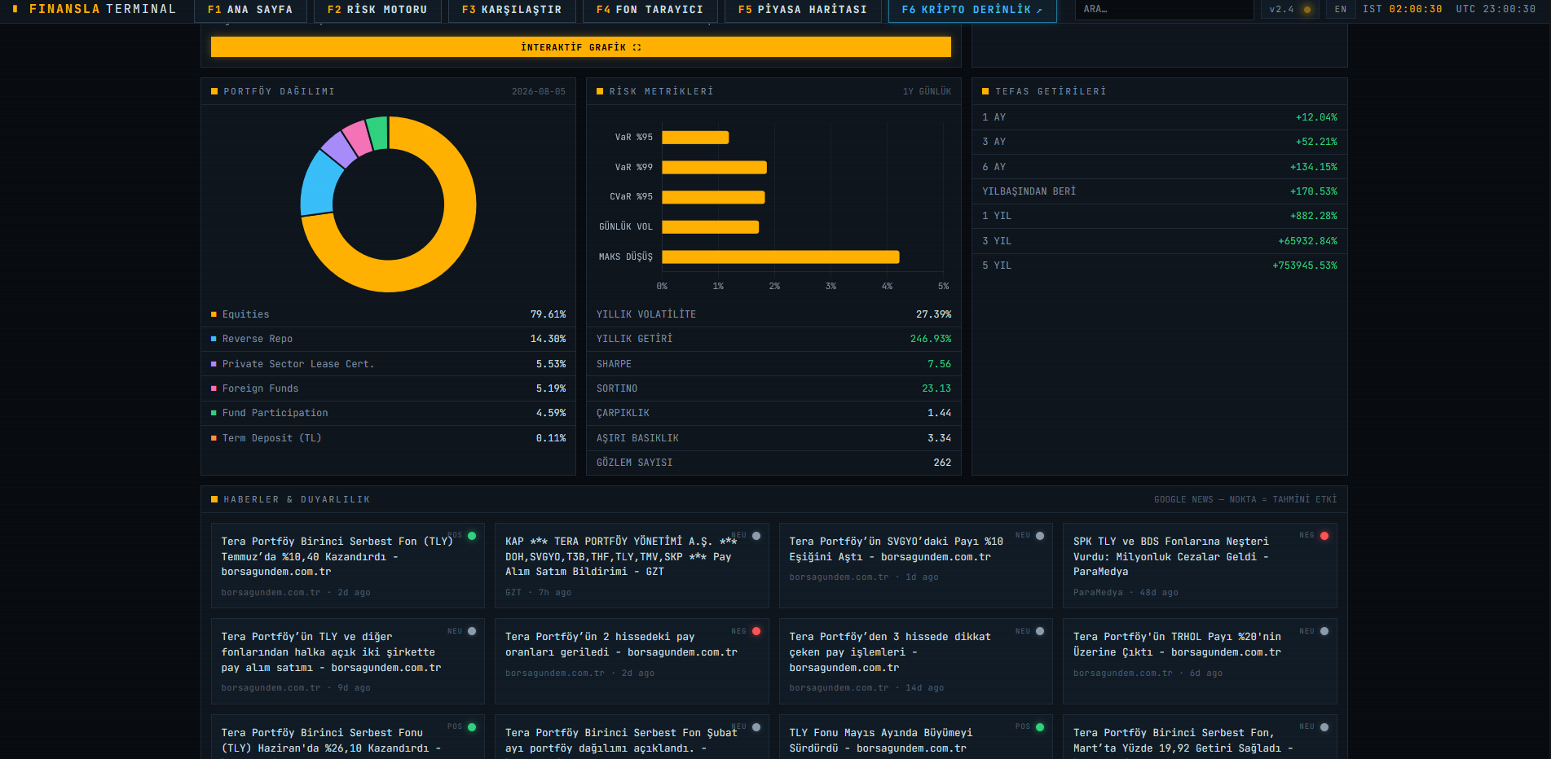Open news on SVGYO'daki Payı %10 Eşiğini Aştı
Screen dimensions: 1551x759
[916, 565]
